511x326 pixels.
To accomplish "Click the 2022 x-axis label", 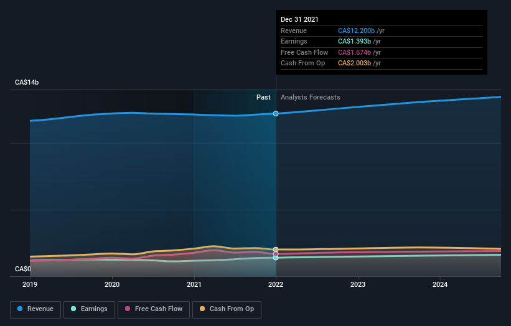I will coord(276,284).
